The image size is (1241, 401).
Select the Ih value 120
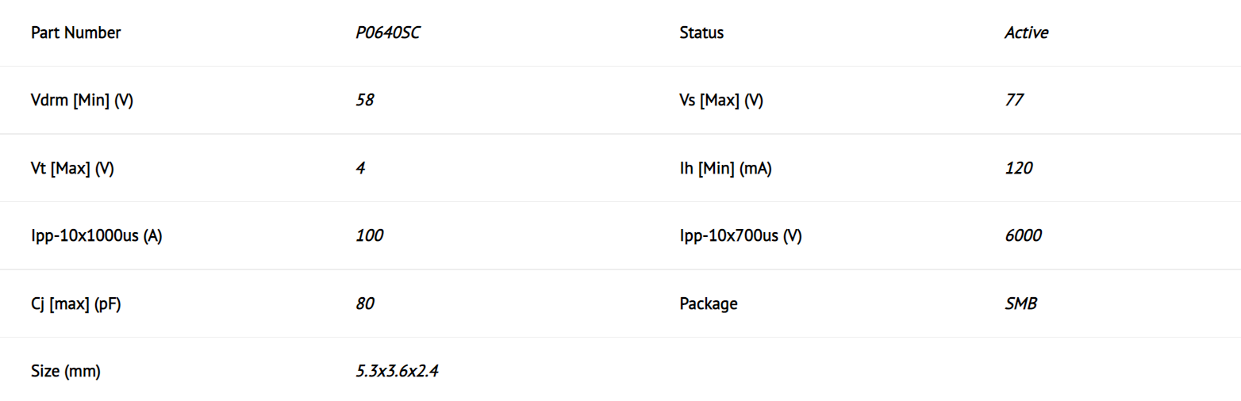[x=1019, y=169]
